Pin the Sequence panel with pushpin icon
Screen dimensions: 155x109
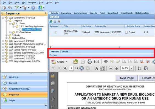pos(46,13)
